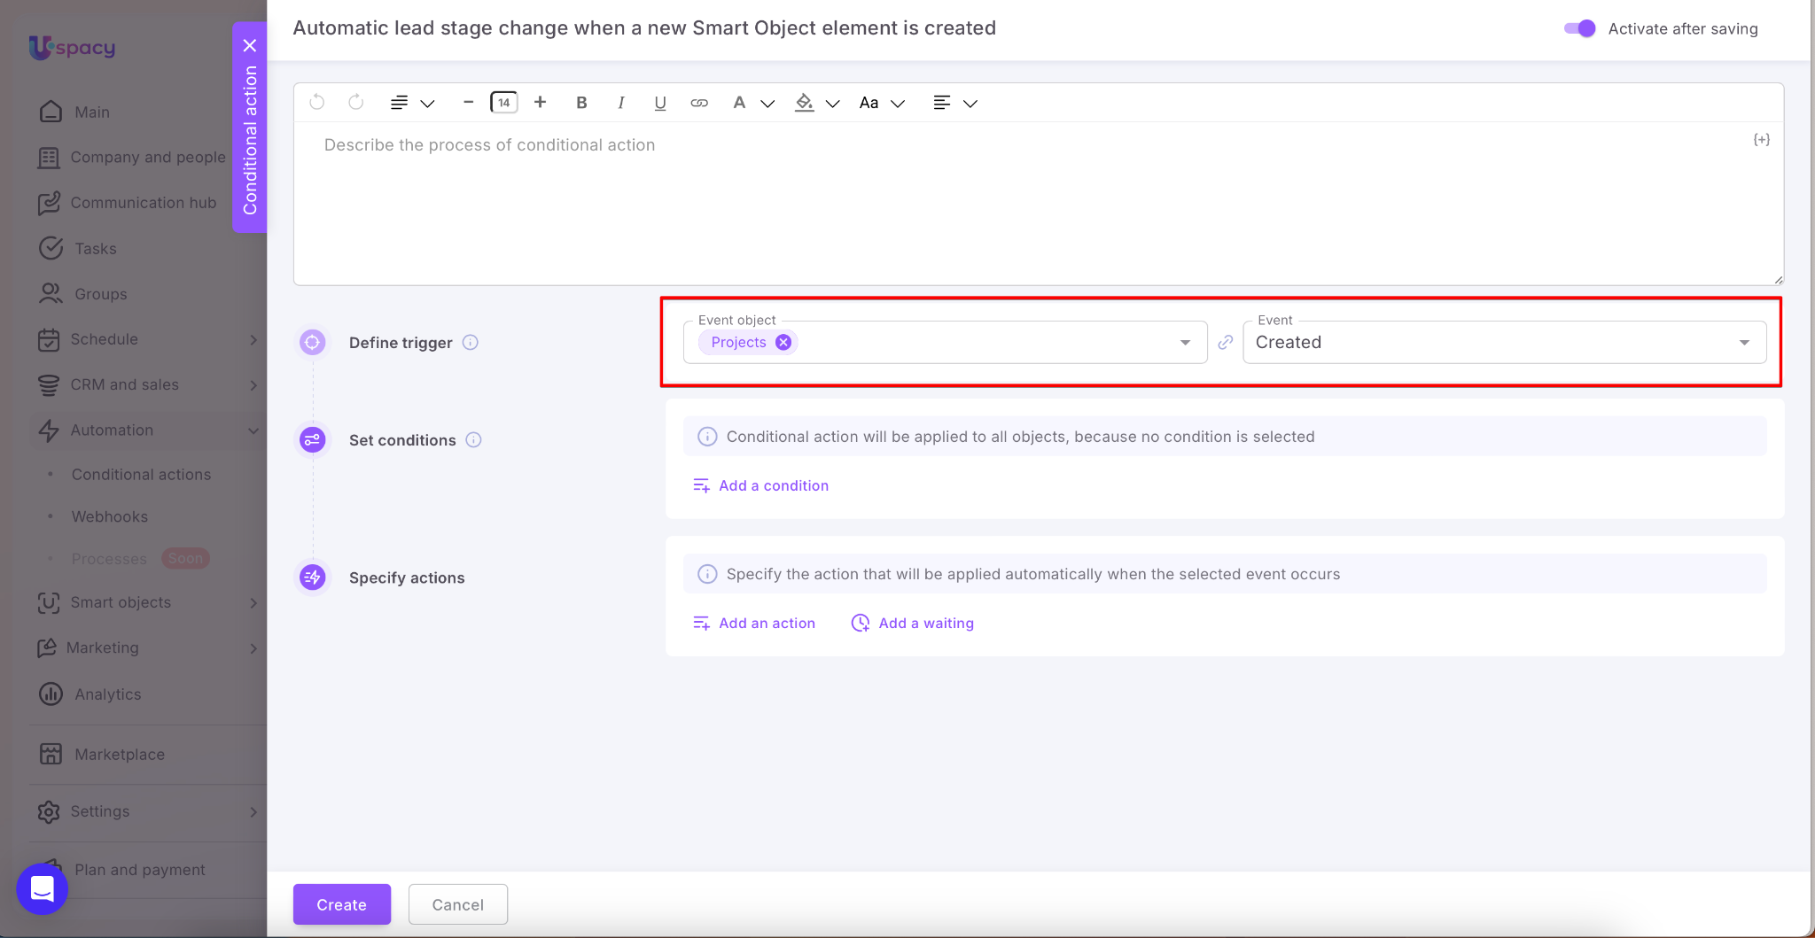Apply italic formatting in the toolbar
This screenshot has height=938, width=1815.
[621, 103]
